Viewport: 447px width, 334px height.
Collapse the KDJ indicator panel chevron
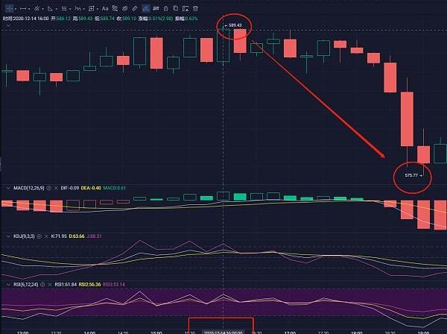click(x=8, y=236)
